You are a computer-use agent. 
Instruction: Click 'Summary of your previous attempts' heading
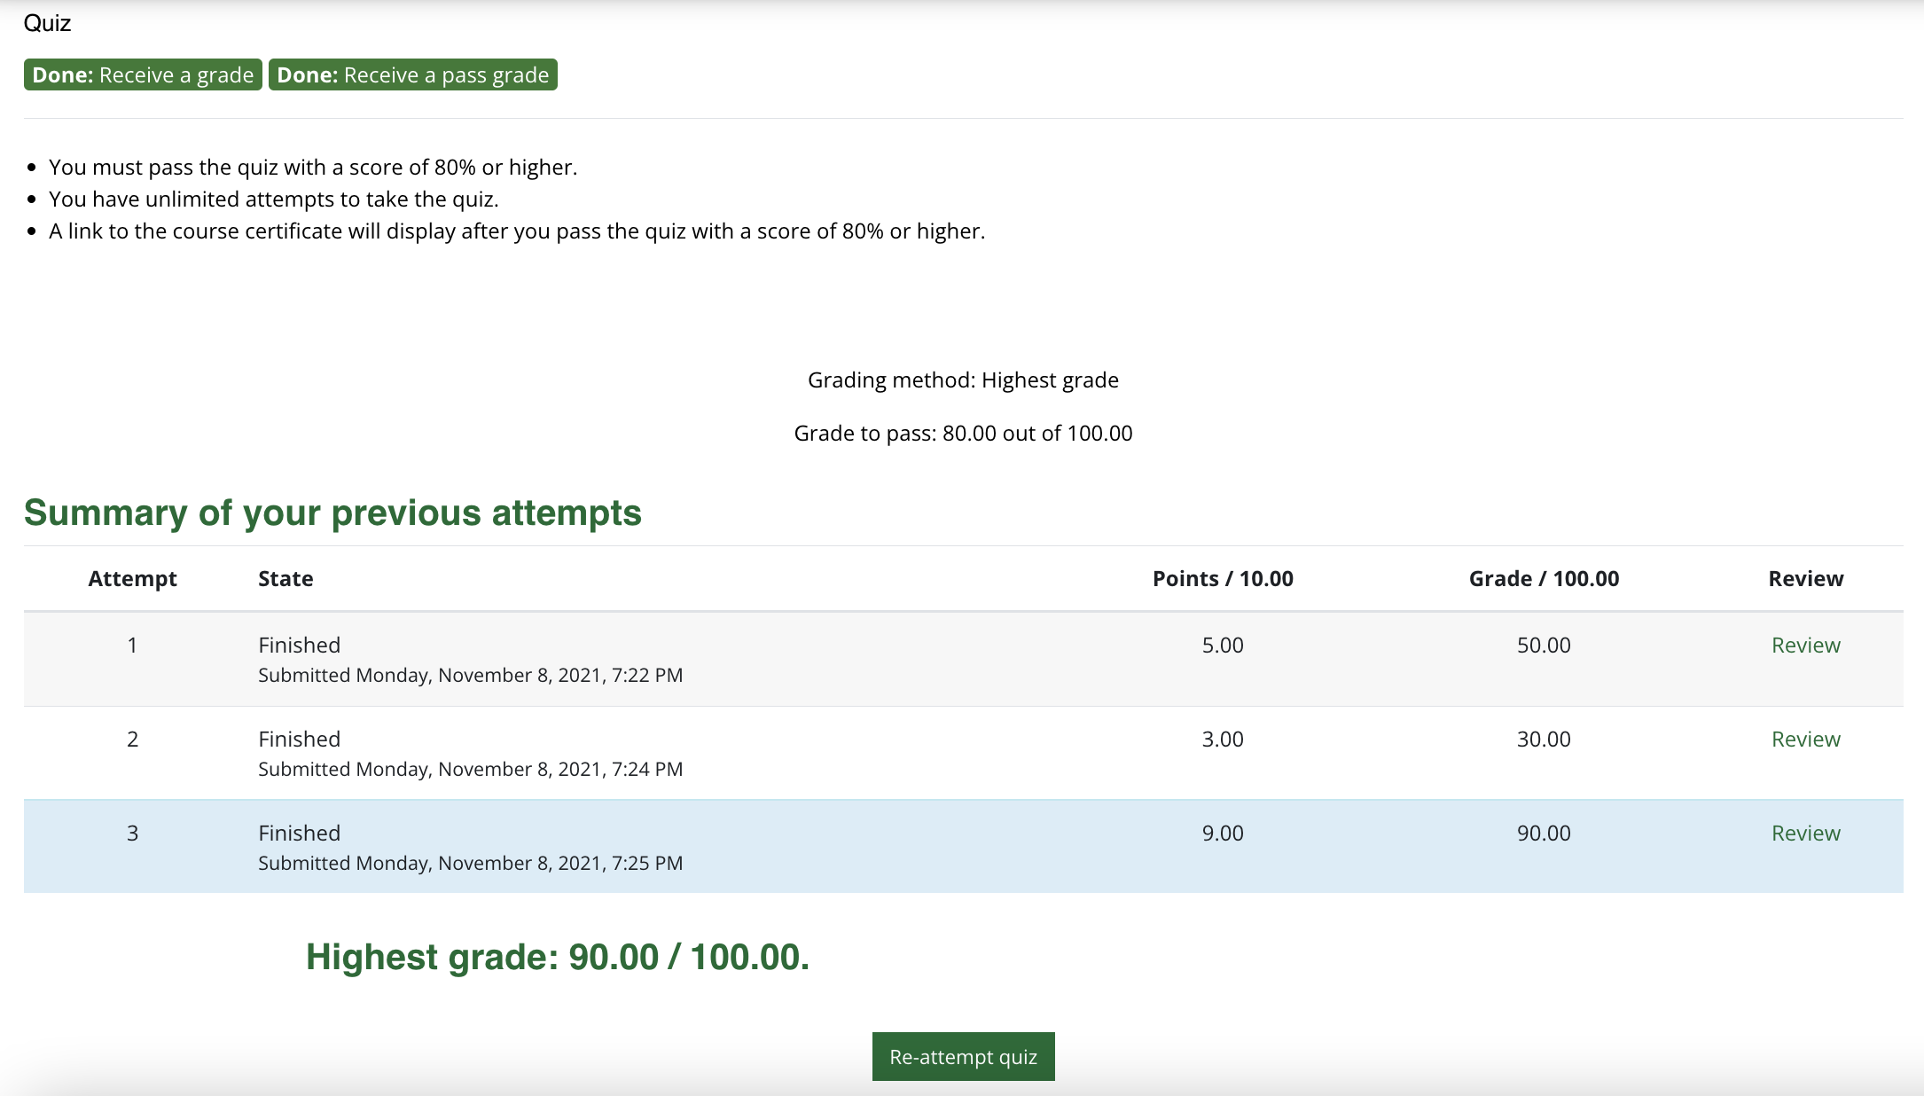pos(332,513)
